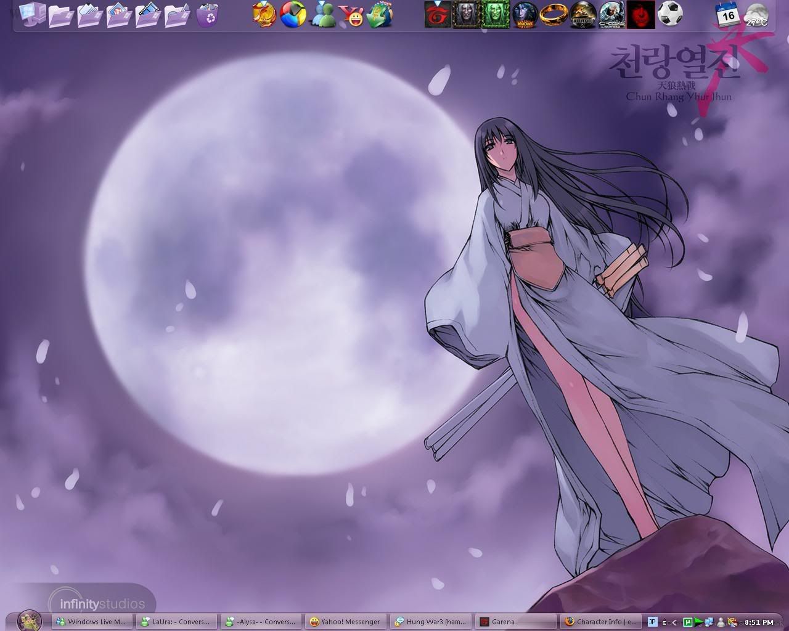Screen dimensions: 789x631
Task: Launch the green Warcraft face icon
Action: [x=496, y=14]
